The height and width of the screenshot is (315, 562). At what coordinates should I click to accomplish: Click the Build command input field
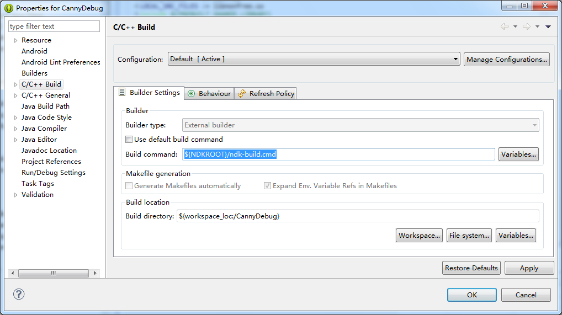(338, 154)
